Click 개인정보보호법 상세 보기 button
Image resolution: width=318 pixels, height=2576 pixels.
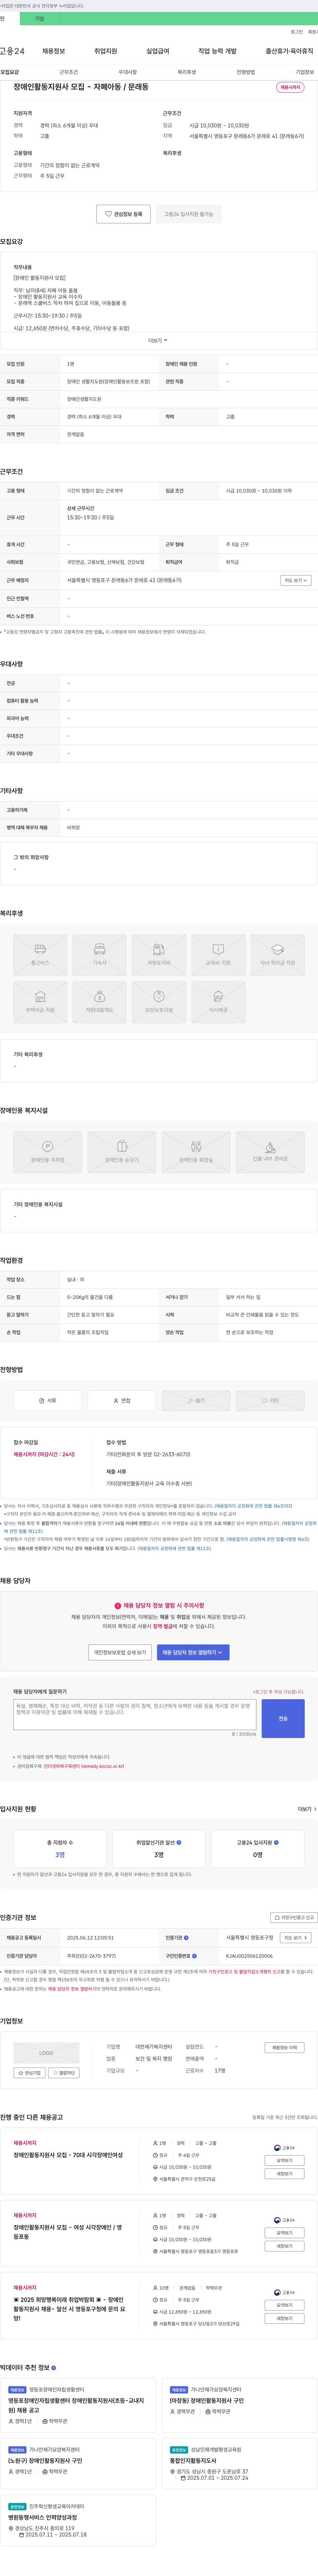tap(120, 1652)
